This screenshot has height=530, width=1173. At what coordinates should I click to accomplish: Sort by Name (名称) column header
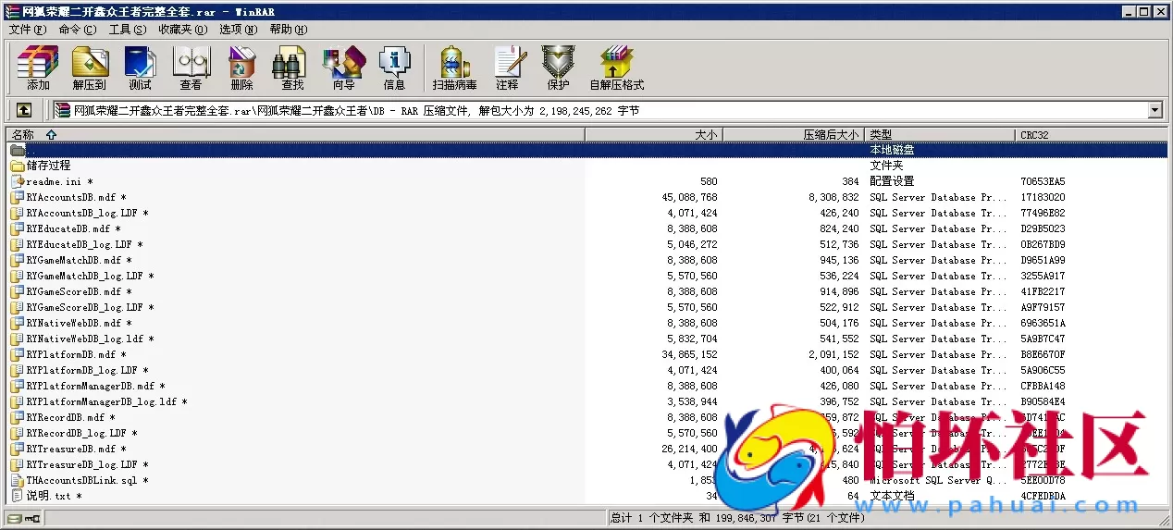click(295, 135)
